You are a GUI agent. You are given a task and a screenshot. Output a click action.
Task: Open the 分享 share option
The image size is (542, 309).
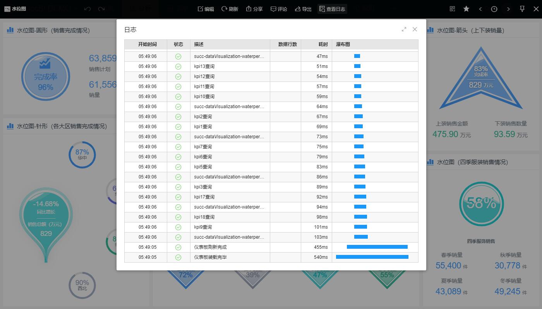coord(254,9)
